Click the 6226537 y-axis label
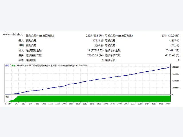183x137 pixels. (175, 67)
